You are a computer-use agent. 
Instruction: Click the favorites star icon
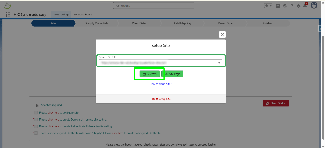click(266, 6)
